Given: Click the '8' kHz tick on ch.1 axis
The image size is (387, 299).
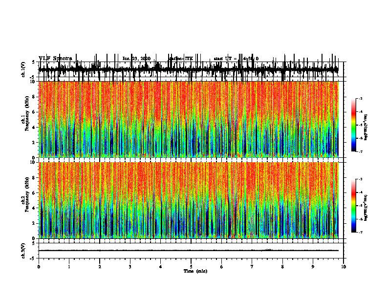Looking at the screenshot, I should (34, 97).
